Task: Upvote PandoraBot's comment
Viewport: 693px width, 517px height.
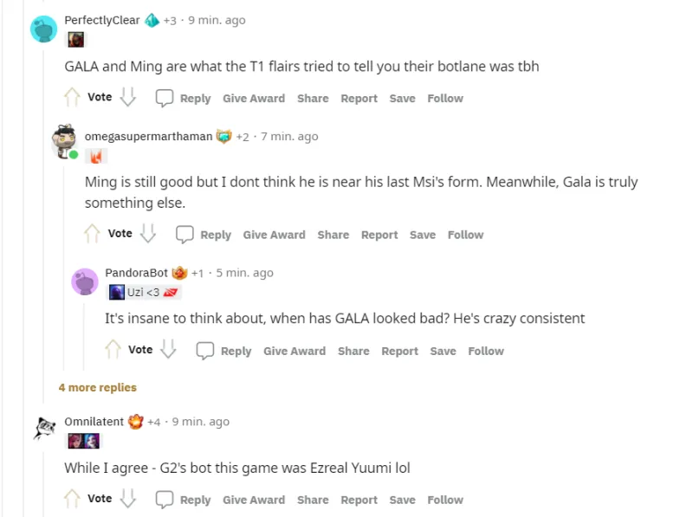Action: click(113, 350)
